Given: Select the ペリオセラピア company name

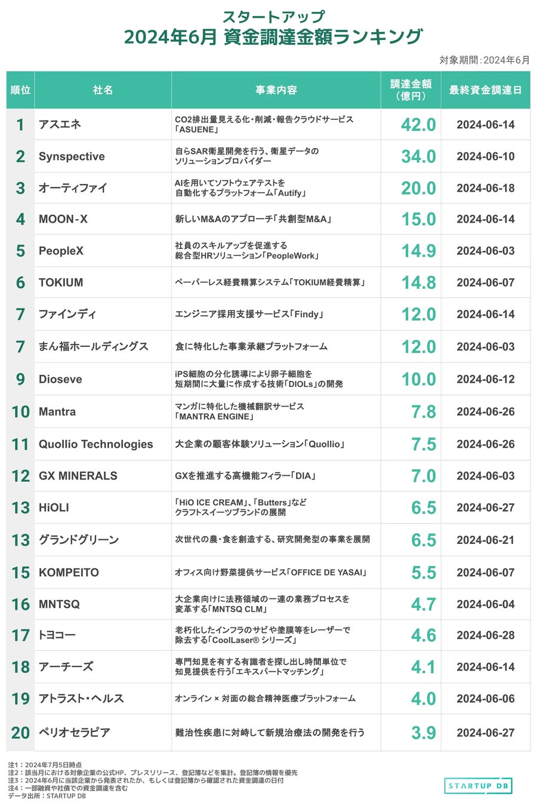Looking at the screenshot, I should pos(75,733).
